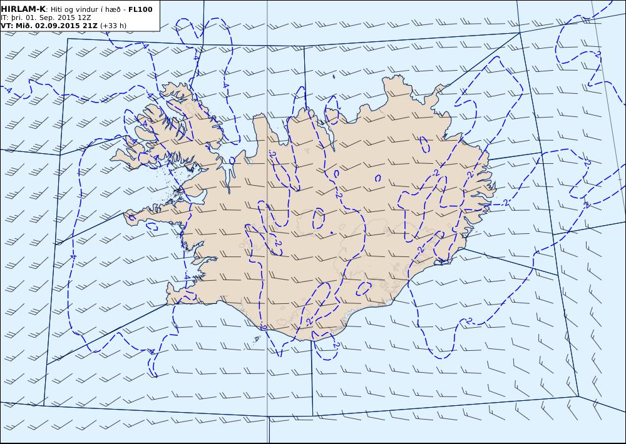Click the HIRLAM-K model title text
626x444 pixels.
tap(24, 9)
